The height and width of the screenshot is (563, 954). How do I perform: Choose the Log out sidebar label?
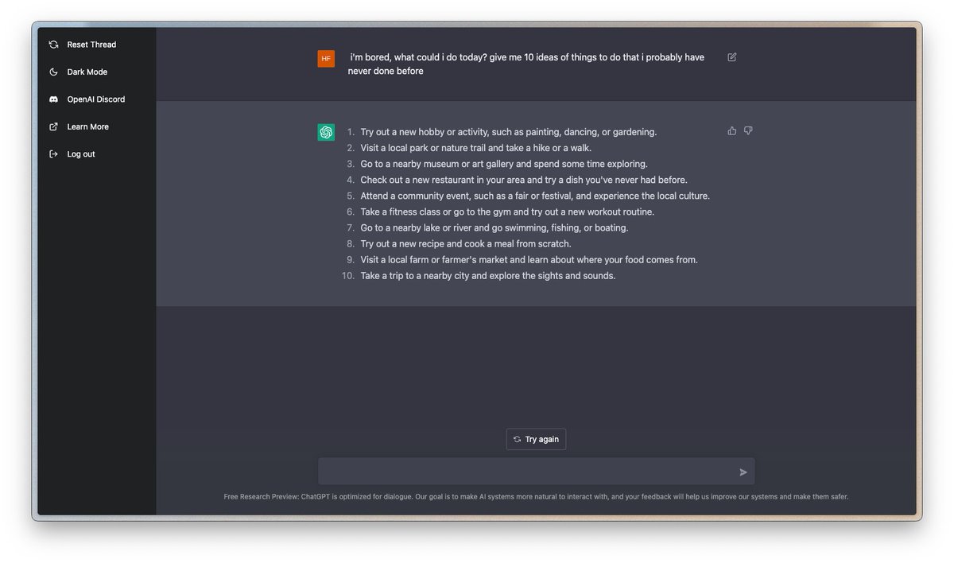pos(81,154)
